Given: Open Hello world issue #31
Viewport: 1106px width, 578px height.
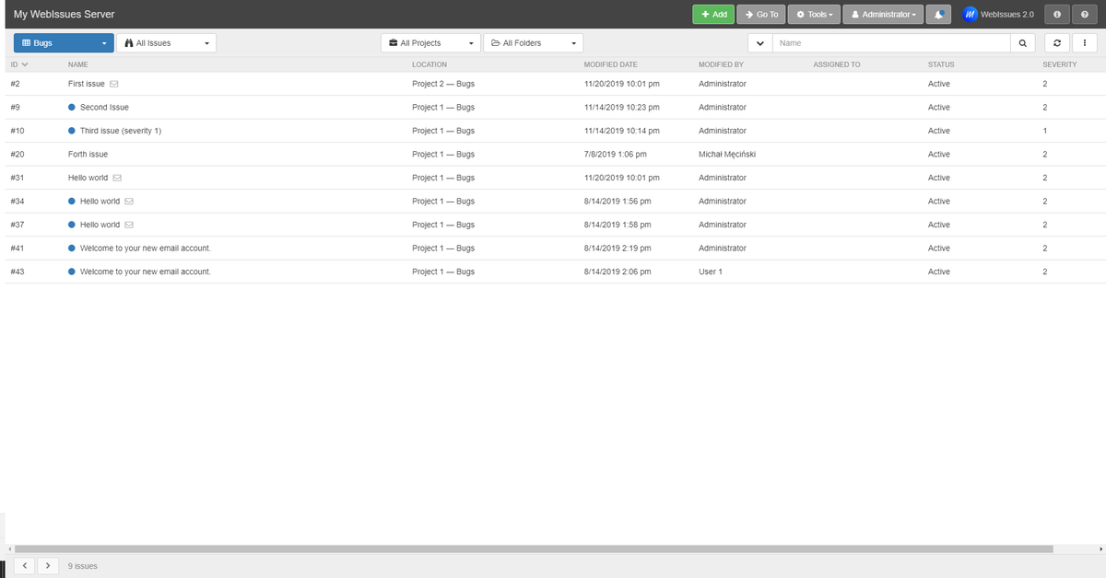Looking at the screenshot, I should tap(88, 178).
